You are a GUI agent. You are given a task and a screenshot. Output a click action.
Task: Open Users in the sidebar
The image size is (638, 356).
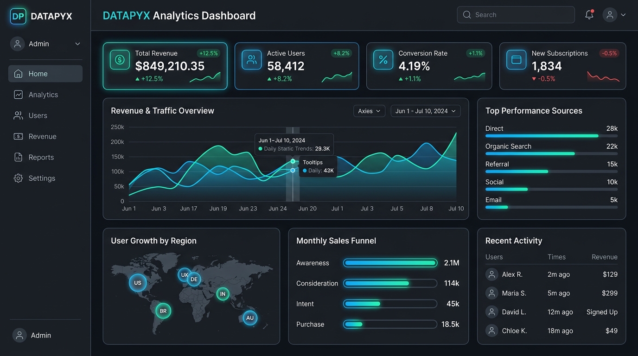pos(45,115)
